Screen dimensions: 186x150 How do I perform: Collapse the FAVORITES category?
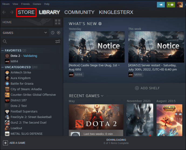pos(2,51)
